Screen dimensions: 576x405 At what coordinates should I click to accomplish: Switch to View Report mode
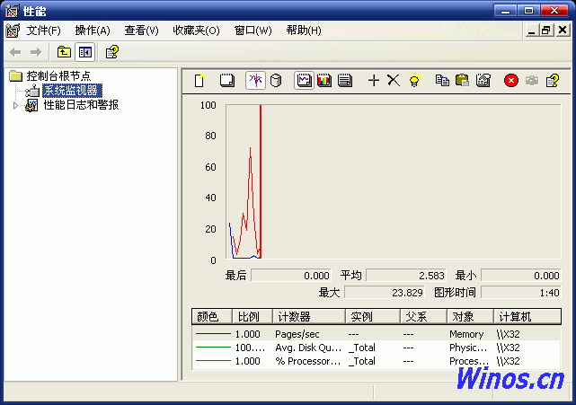[345, 81]
